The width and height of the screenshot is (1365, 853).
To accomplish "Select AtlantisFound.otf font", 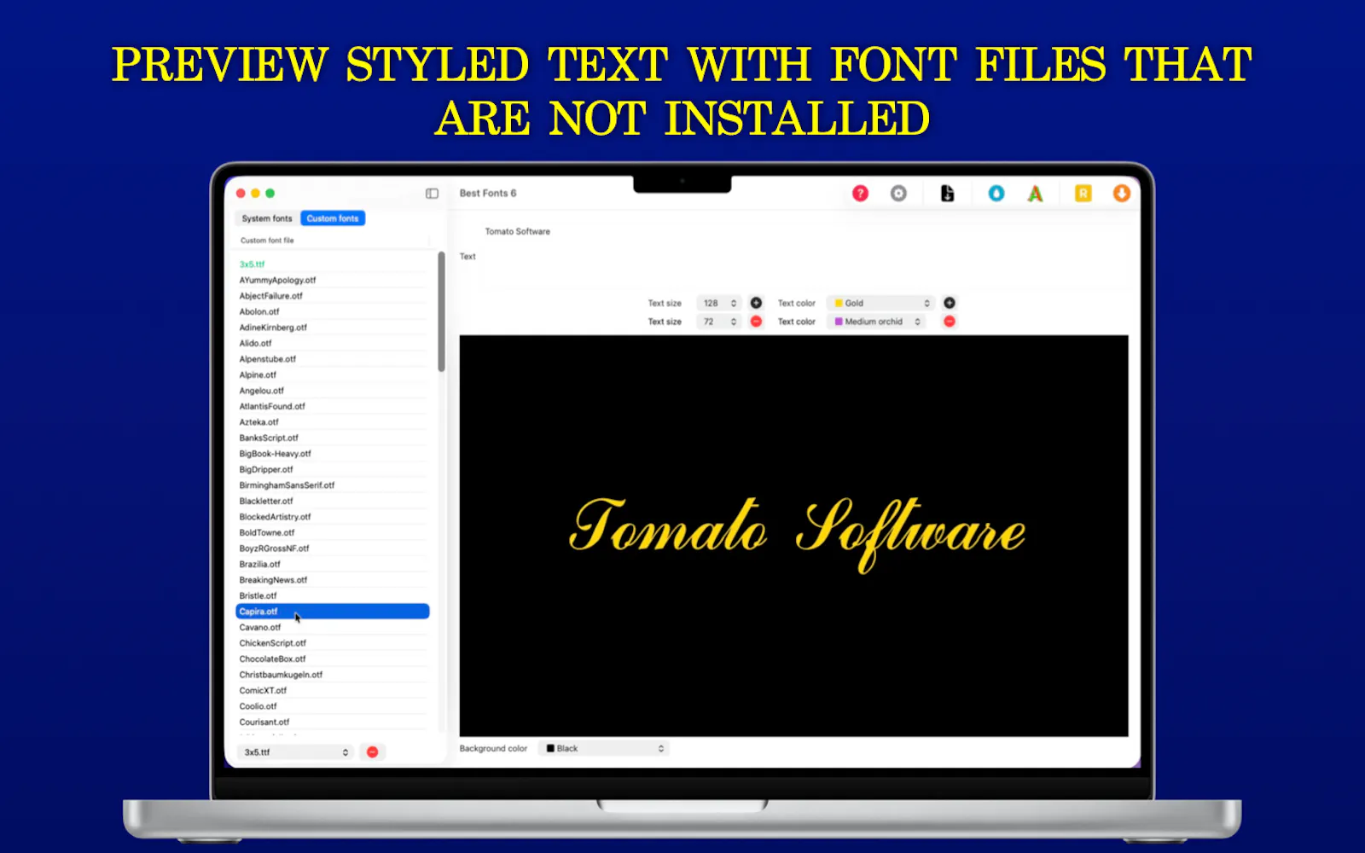I will pyautogui.click(x=332, y=406).
